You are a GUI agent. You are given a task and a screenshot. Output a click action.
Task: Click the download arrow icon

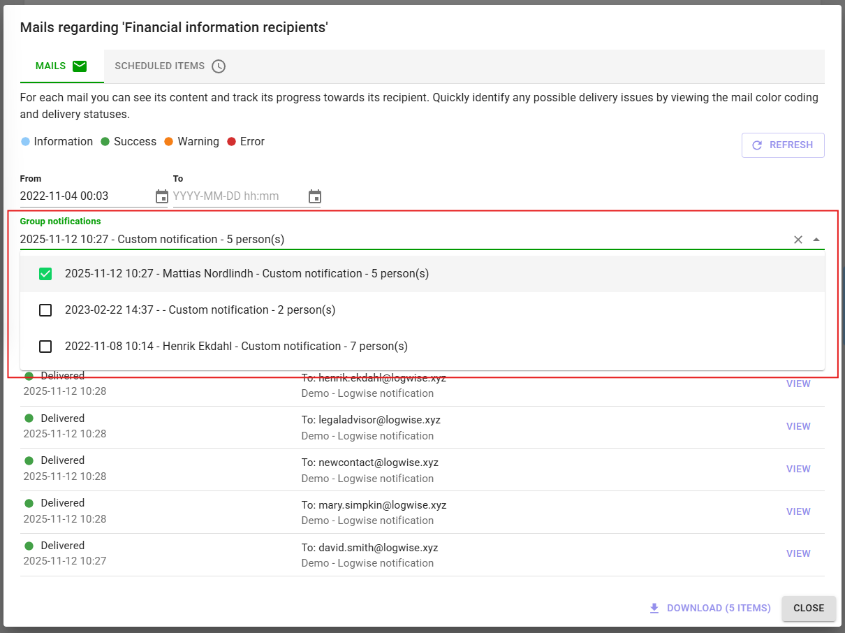click(x=654, y=609)
